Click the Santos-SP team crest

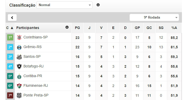[19, 57]
